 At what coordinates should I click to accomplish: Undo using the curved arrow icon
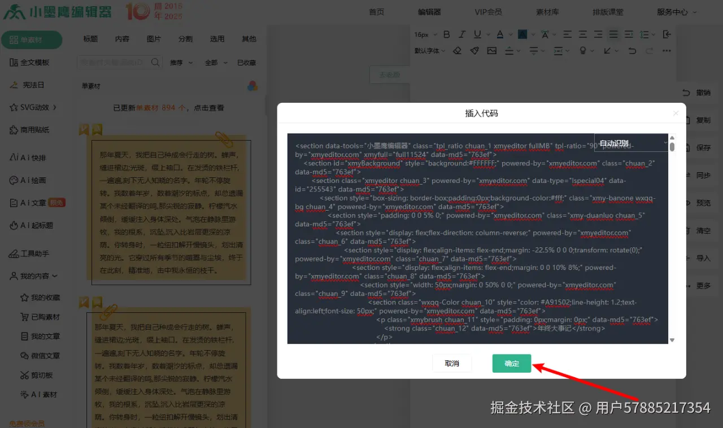(632, 50)
